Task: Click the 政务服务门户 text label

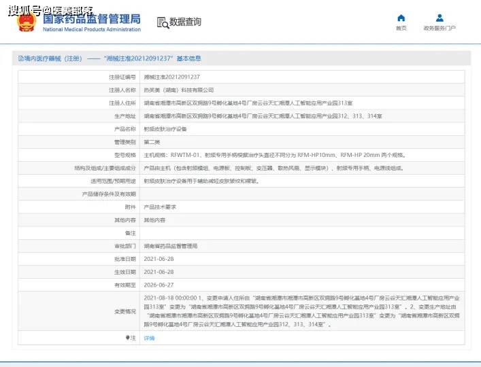Action: [439, 29]
